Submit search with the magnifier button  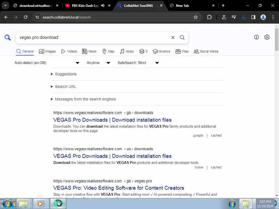pos(182,38)
